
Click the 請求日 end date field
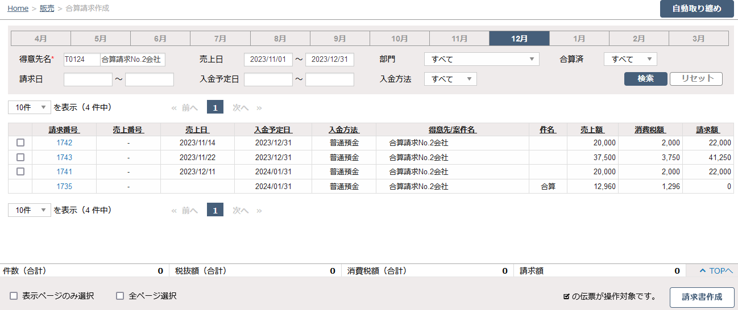tap(150, 79)
